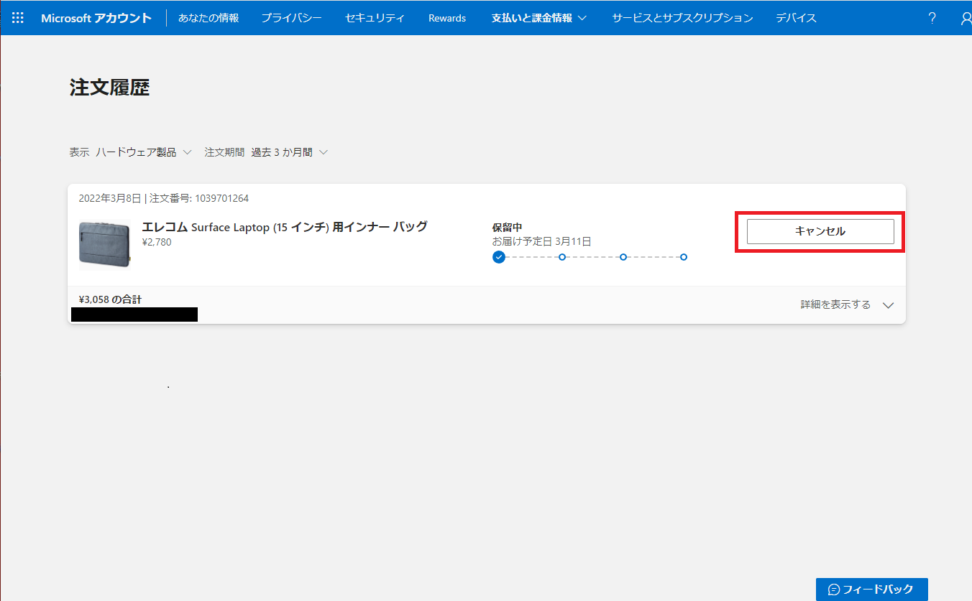
Task: Open the 過去 3 か月間 period filter
Action: 289,152
